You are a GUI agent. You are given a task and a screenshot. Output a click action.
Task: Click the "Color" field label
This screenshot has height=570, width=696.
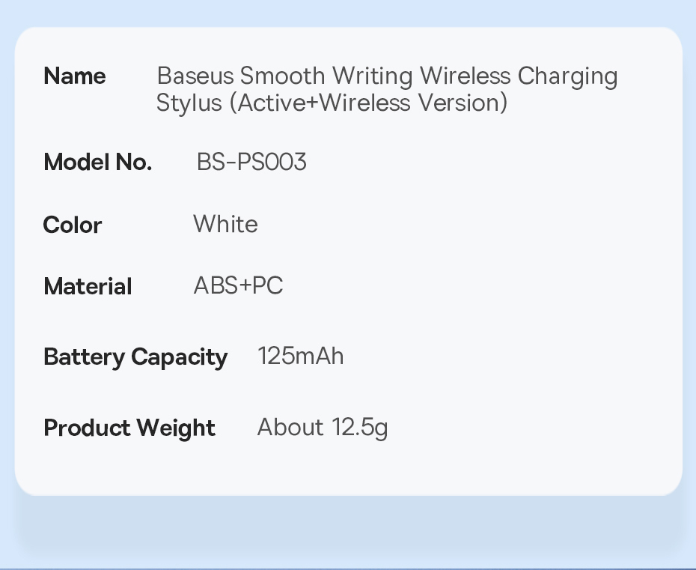pyautogui.click(x=73, y=225)
